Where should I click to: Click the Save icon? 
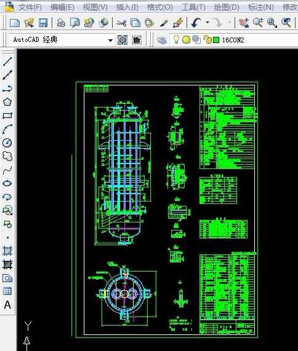tap(43, 23)
